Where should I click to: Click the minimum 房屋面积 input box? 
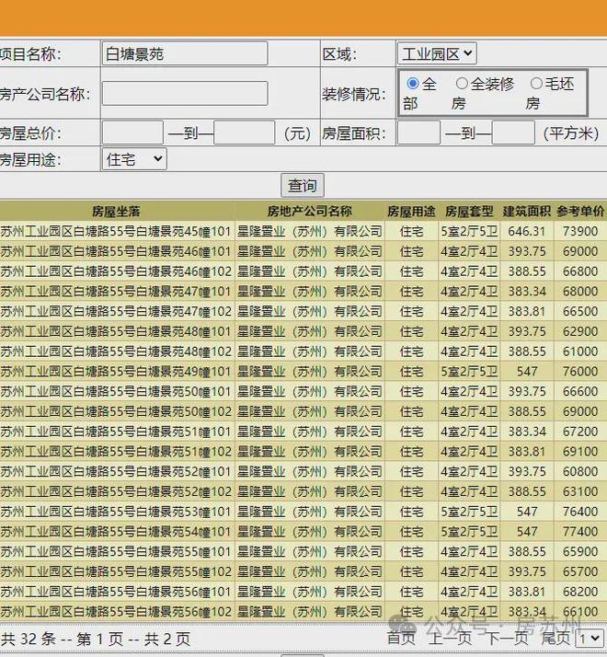tap(418, 133)
